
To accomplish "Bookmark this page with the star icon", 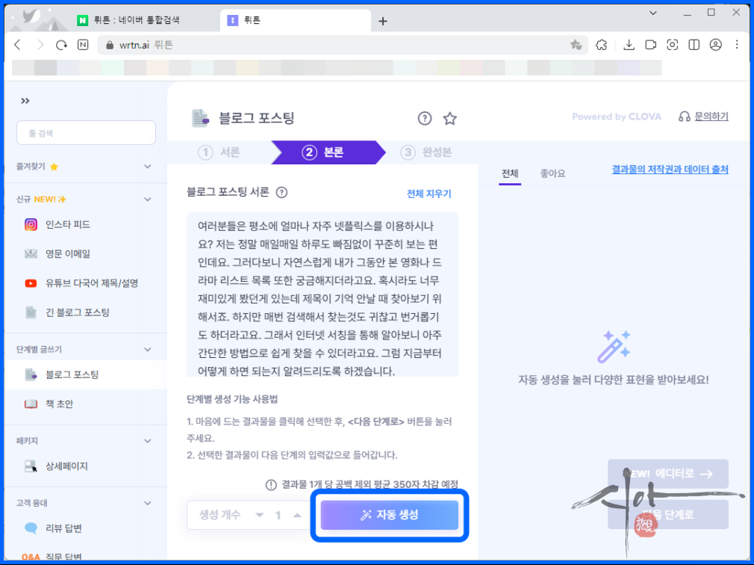I will pyautogui.click(x=576, y=45).
